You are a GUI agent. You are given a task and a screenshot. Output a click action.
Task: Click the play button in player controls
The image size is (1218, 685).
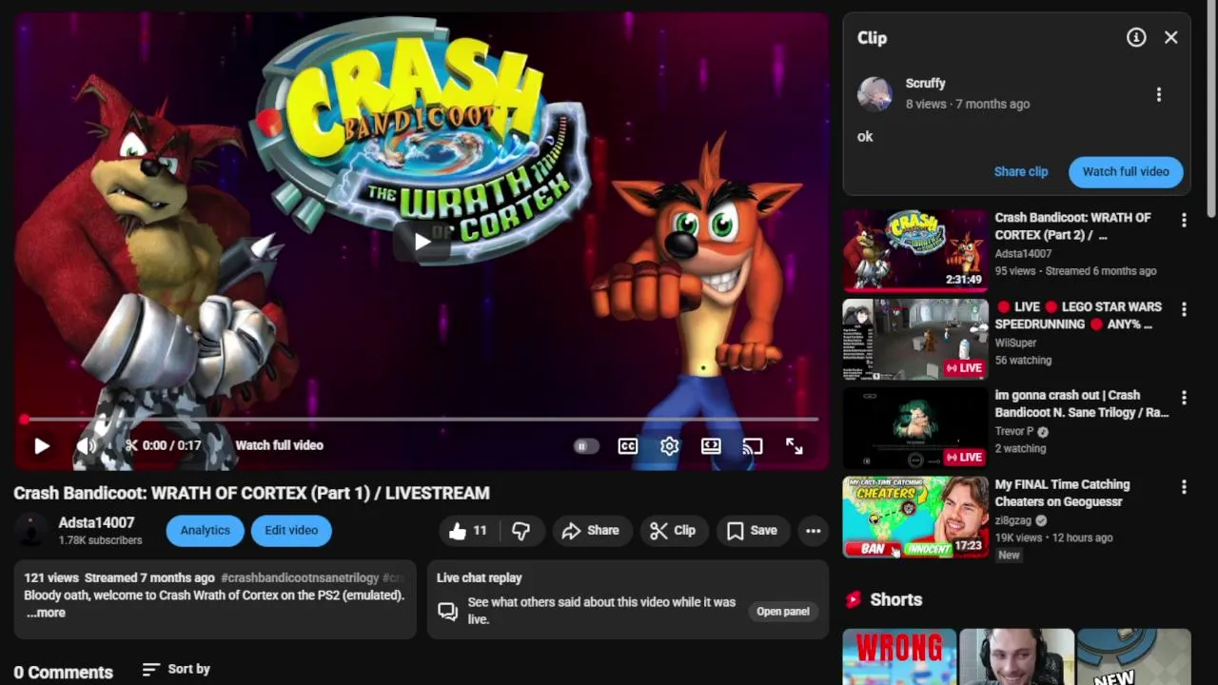[x=42, y=445]
